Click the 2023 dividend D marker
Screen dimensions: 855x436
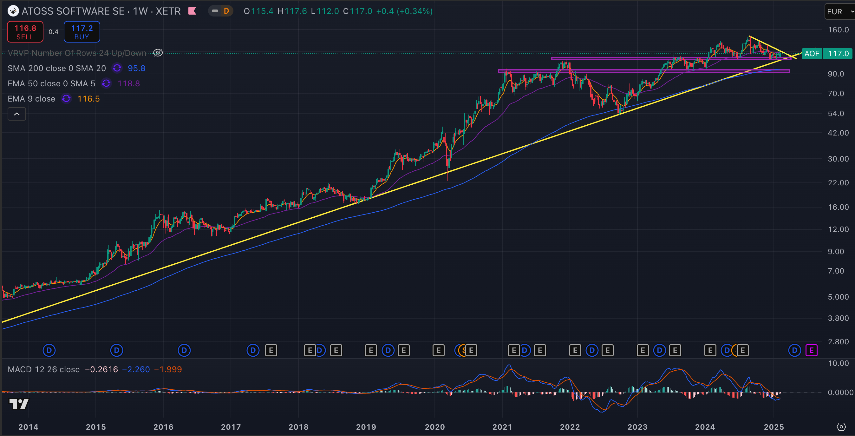point(660,350)
